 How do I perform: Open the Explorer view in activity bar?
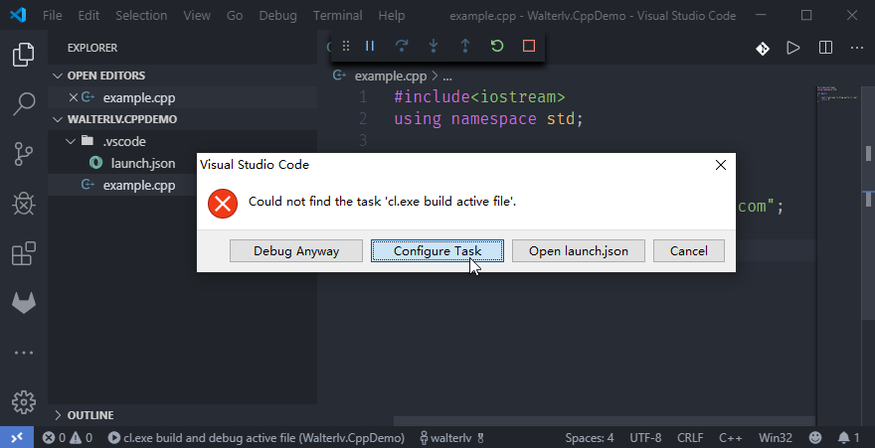point(24,54)
